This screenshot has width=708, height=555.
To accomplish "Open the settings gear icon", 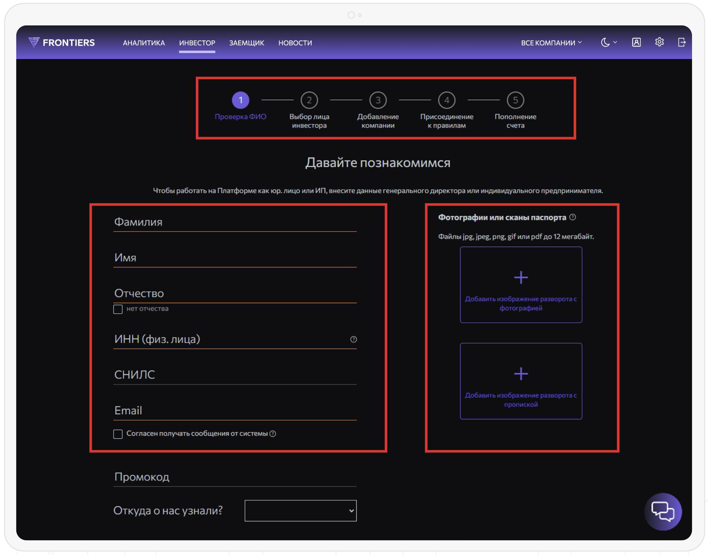I will click(x=659, y=42).
